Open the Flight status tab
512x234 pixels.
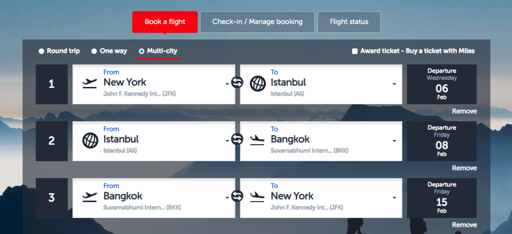(349, 22)
